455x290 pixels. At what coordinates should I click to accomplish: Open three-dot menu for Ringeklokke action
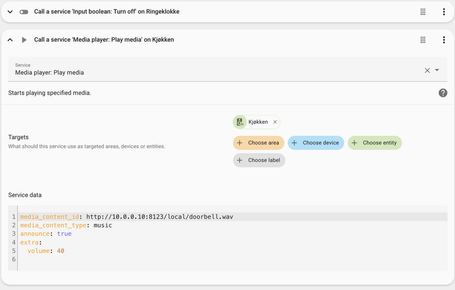[444, 12]
